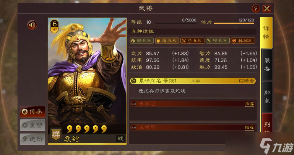Tap the S grade skill icon
The width and height of the screenshot is (294, 155).
(x=133, y=81)
